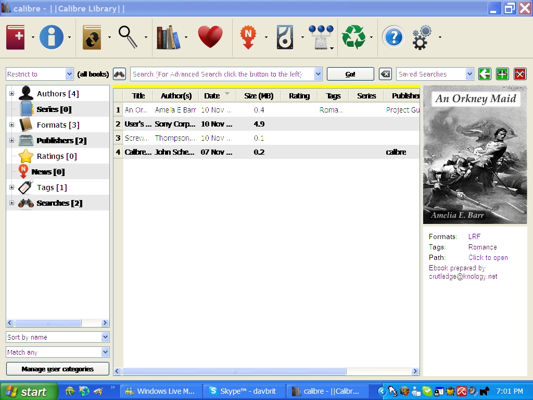Expand the Formats tree node

11,125
